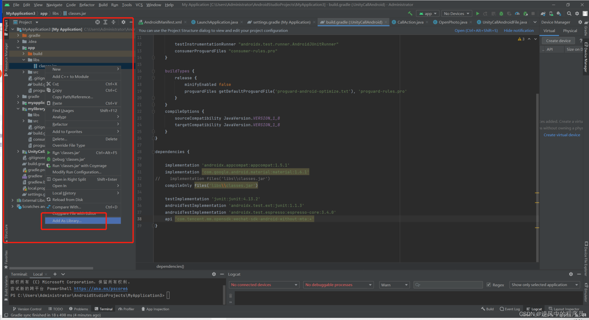Show hidden editor tabs chevron
The width and height of the screenshot is (589, 320).
535,22
